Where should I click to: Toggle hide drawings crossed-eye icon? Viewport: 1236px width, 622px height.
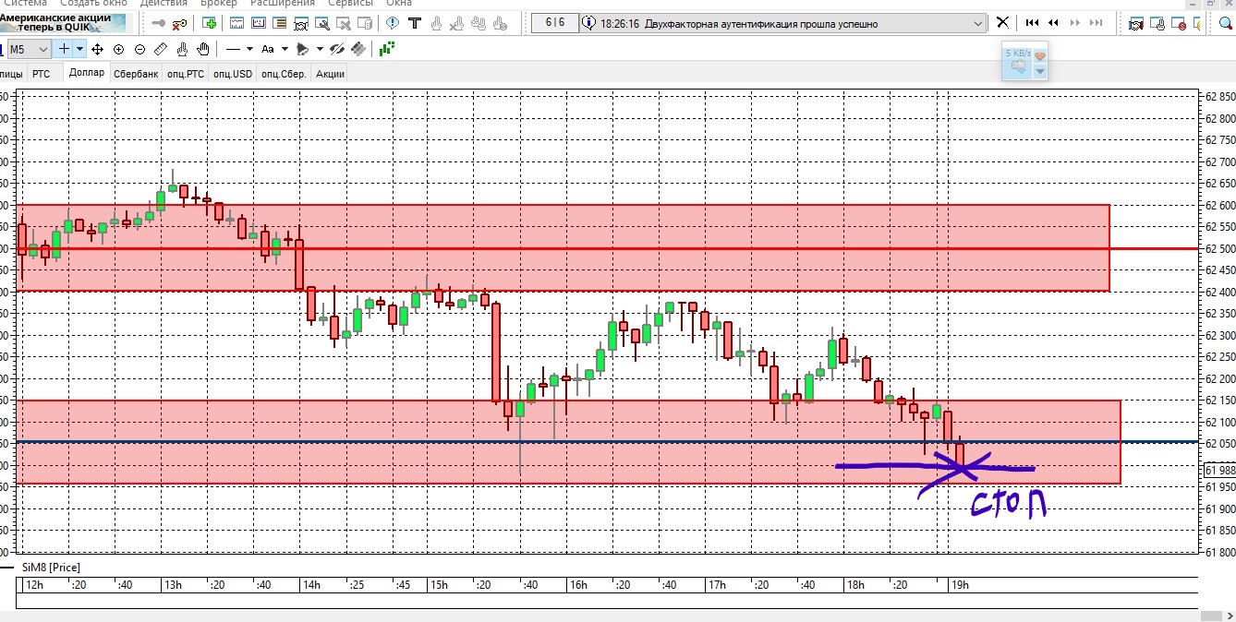click(x=337, y=49)
